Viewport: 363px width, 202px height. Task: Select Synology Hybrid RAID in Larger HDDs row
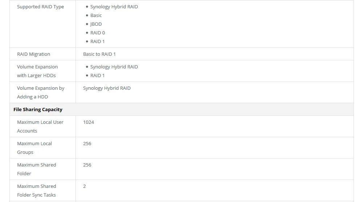(114, 67)
